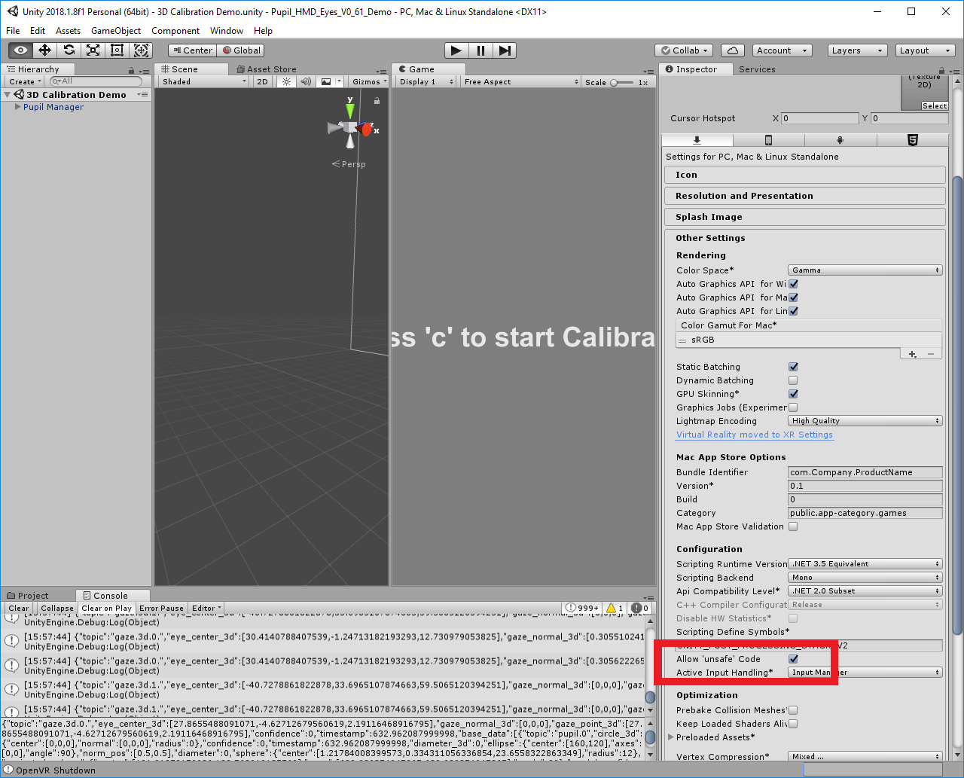Image resolution: width=964 pixels, height=778 pixels.
Task: Toggle Error Pause in Console
Action: click(161, 609)
